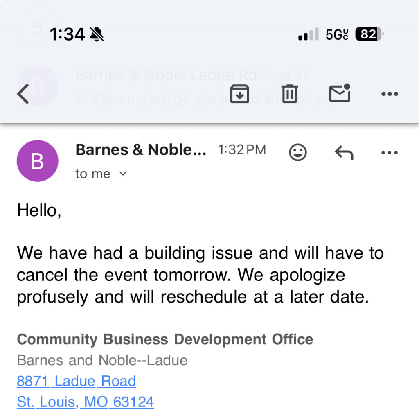Screen dimensions: 419x411
Task: Mark the email as unread
Action: pyautogui.click(x=340, y=93)
